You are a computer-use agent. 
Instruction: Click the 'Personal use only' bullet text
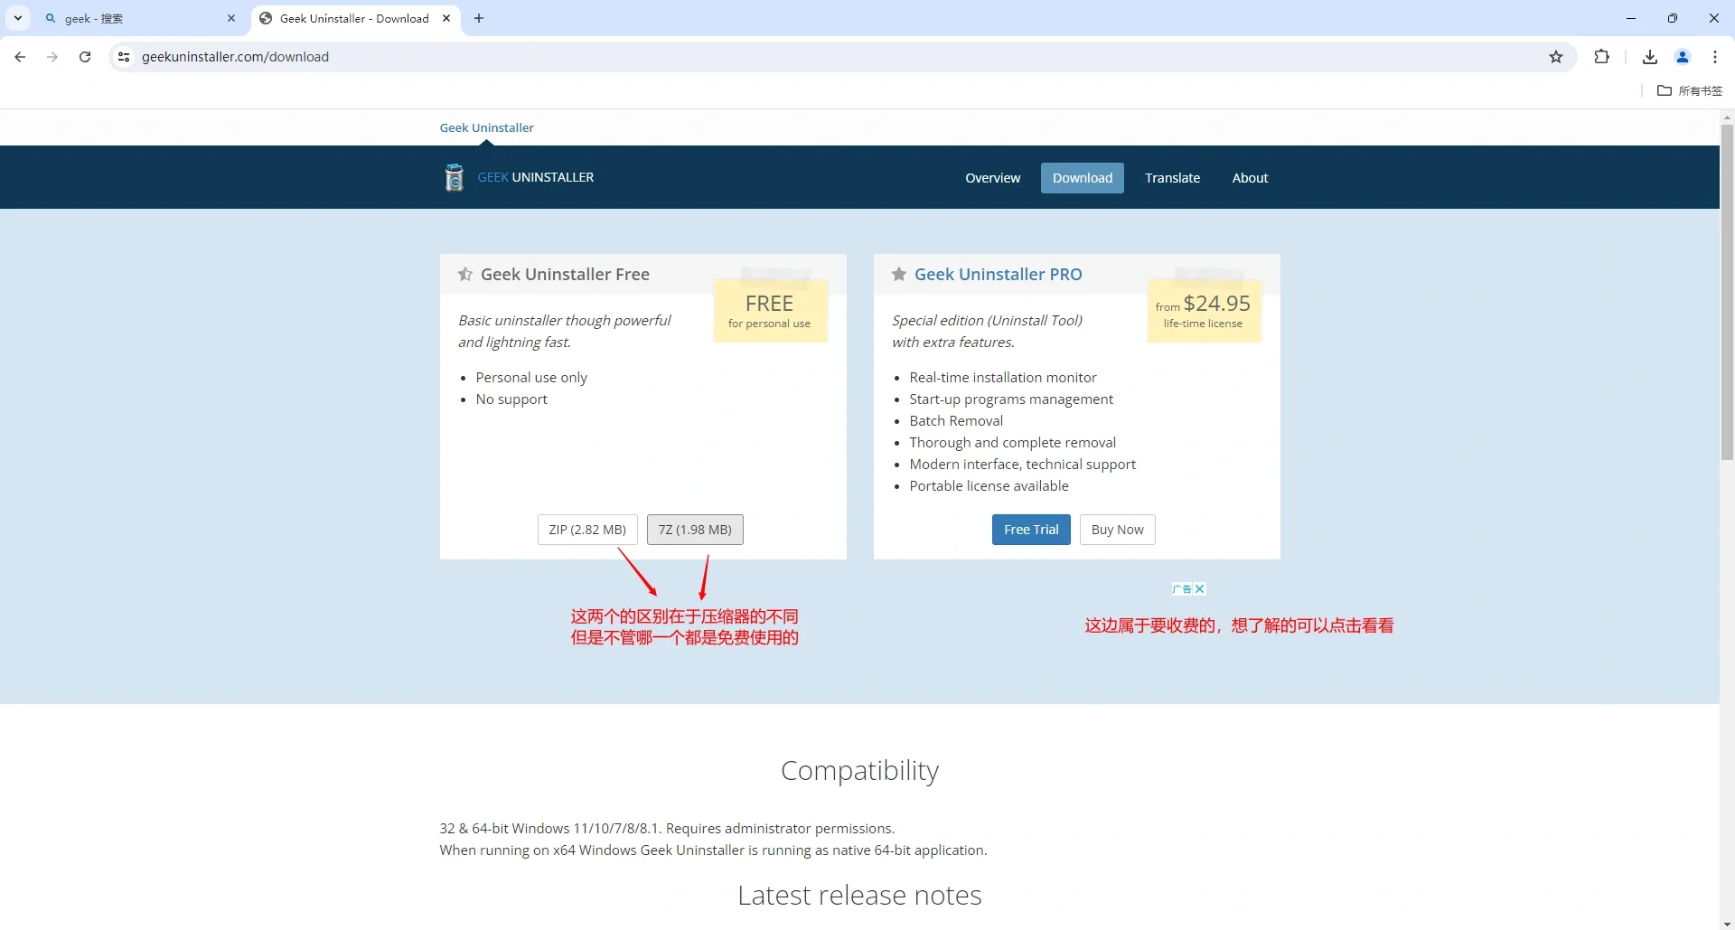pos(531,377)
